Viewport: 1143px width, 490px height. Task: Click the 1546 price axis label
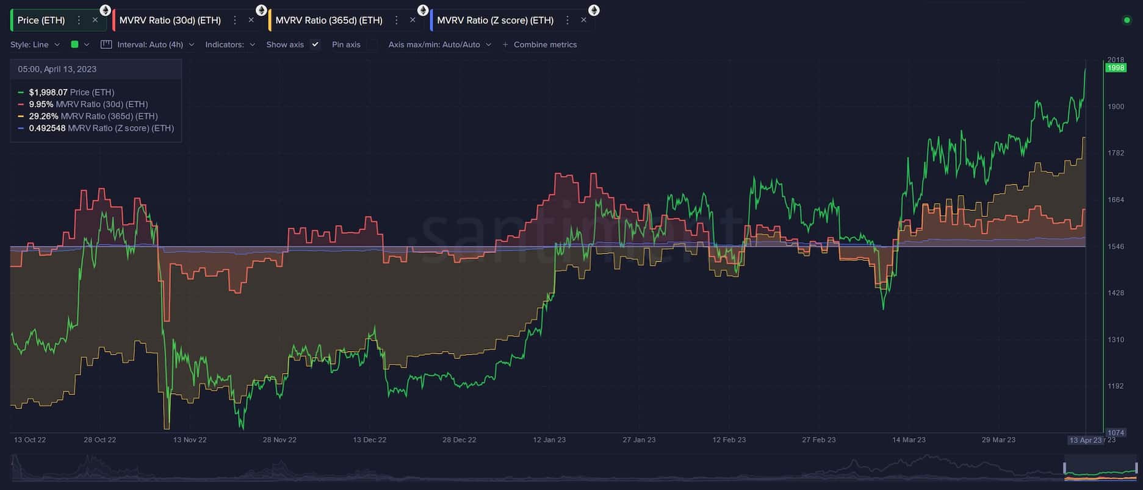click(x=1116, y=247)
